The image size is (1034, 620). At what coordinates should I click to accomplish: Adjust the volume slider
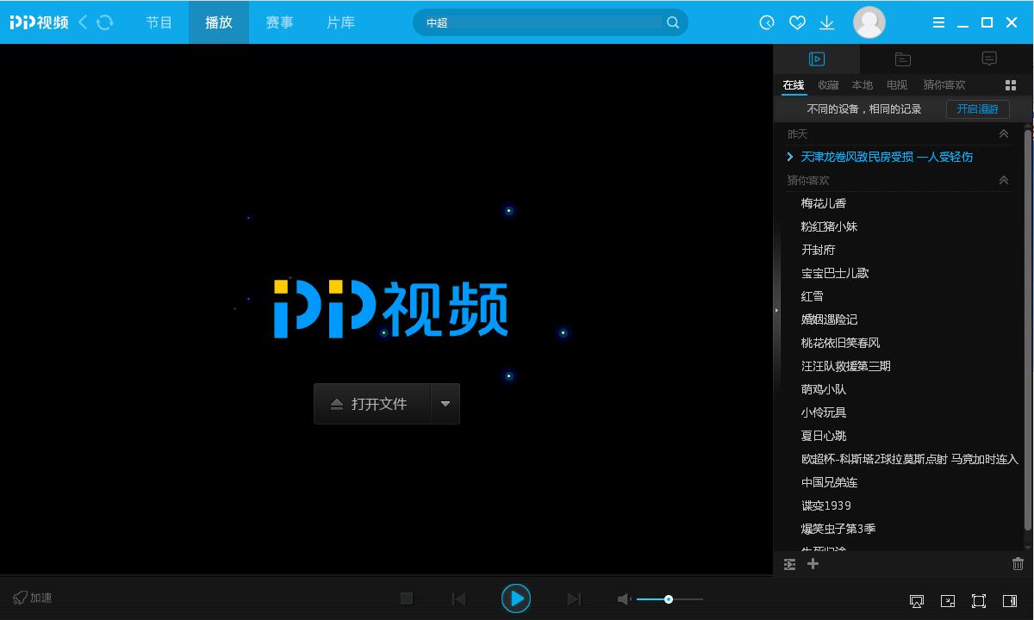pos(668,598)
